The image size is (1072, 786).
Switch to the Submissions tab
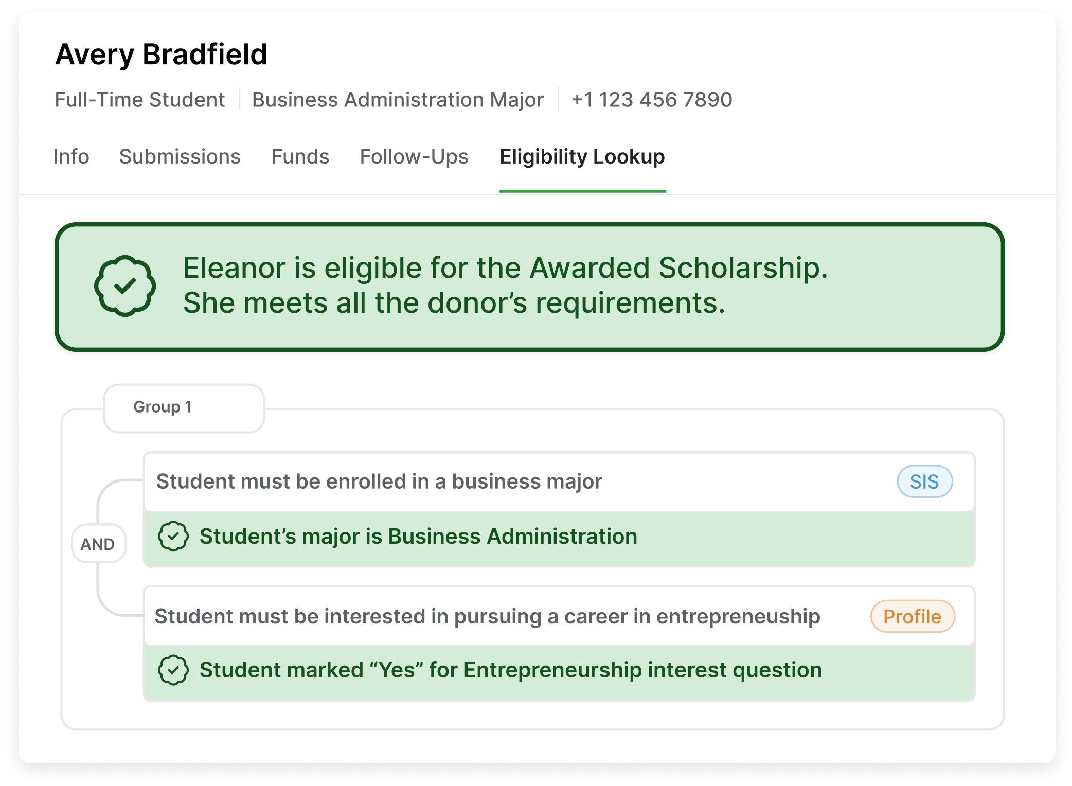pos(180,156)
